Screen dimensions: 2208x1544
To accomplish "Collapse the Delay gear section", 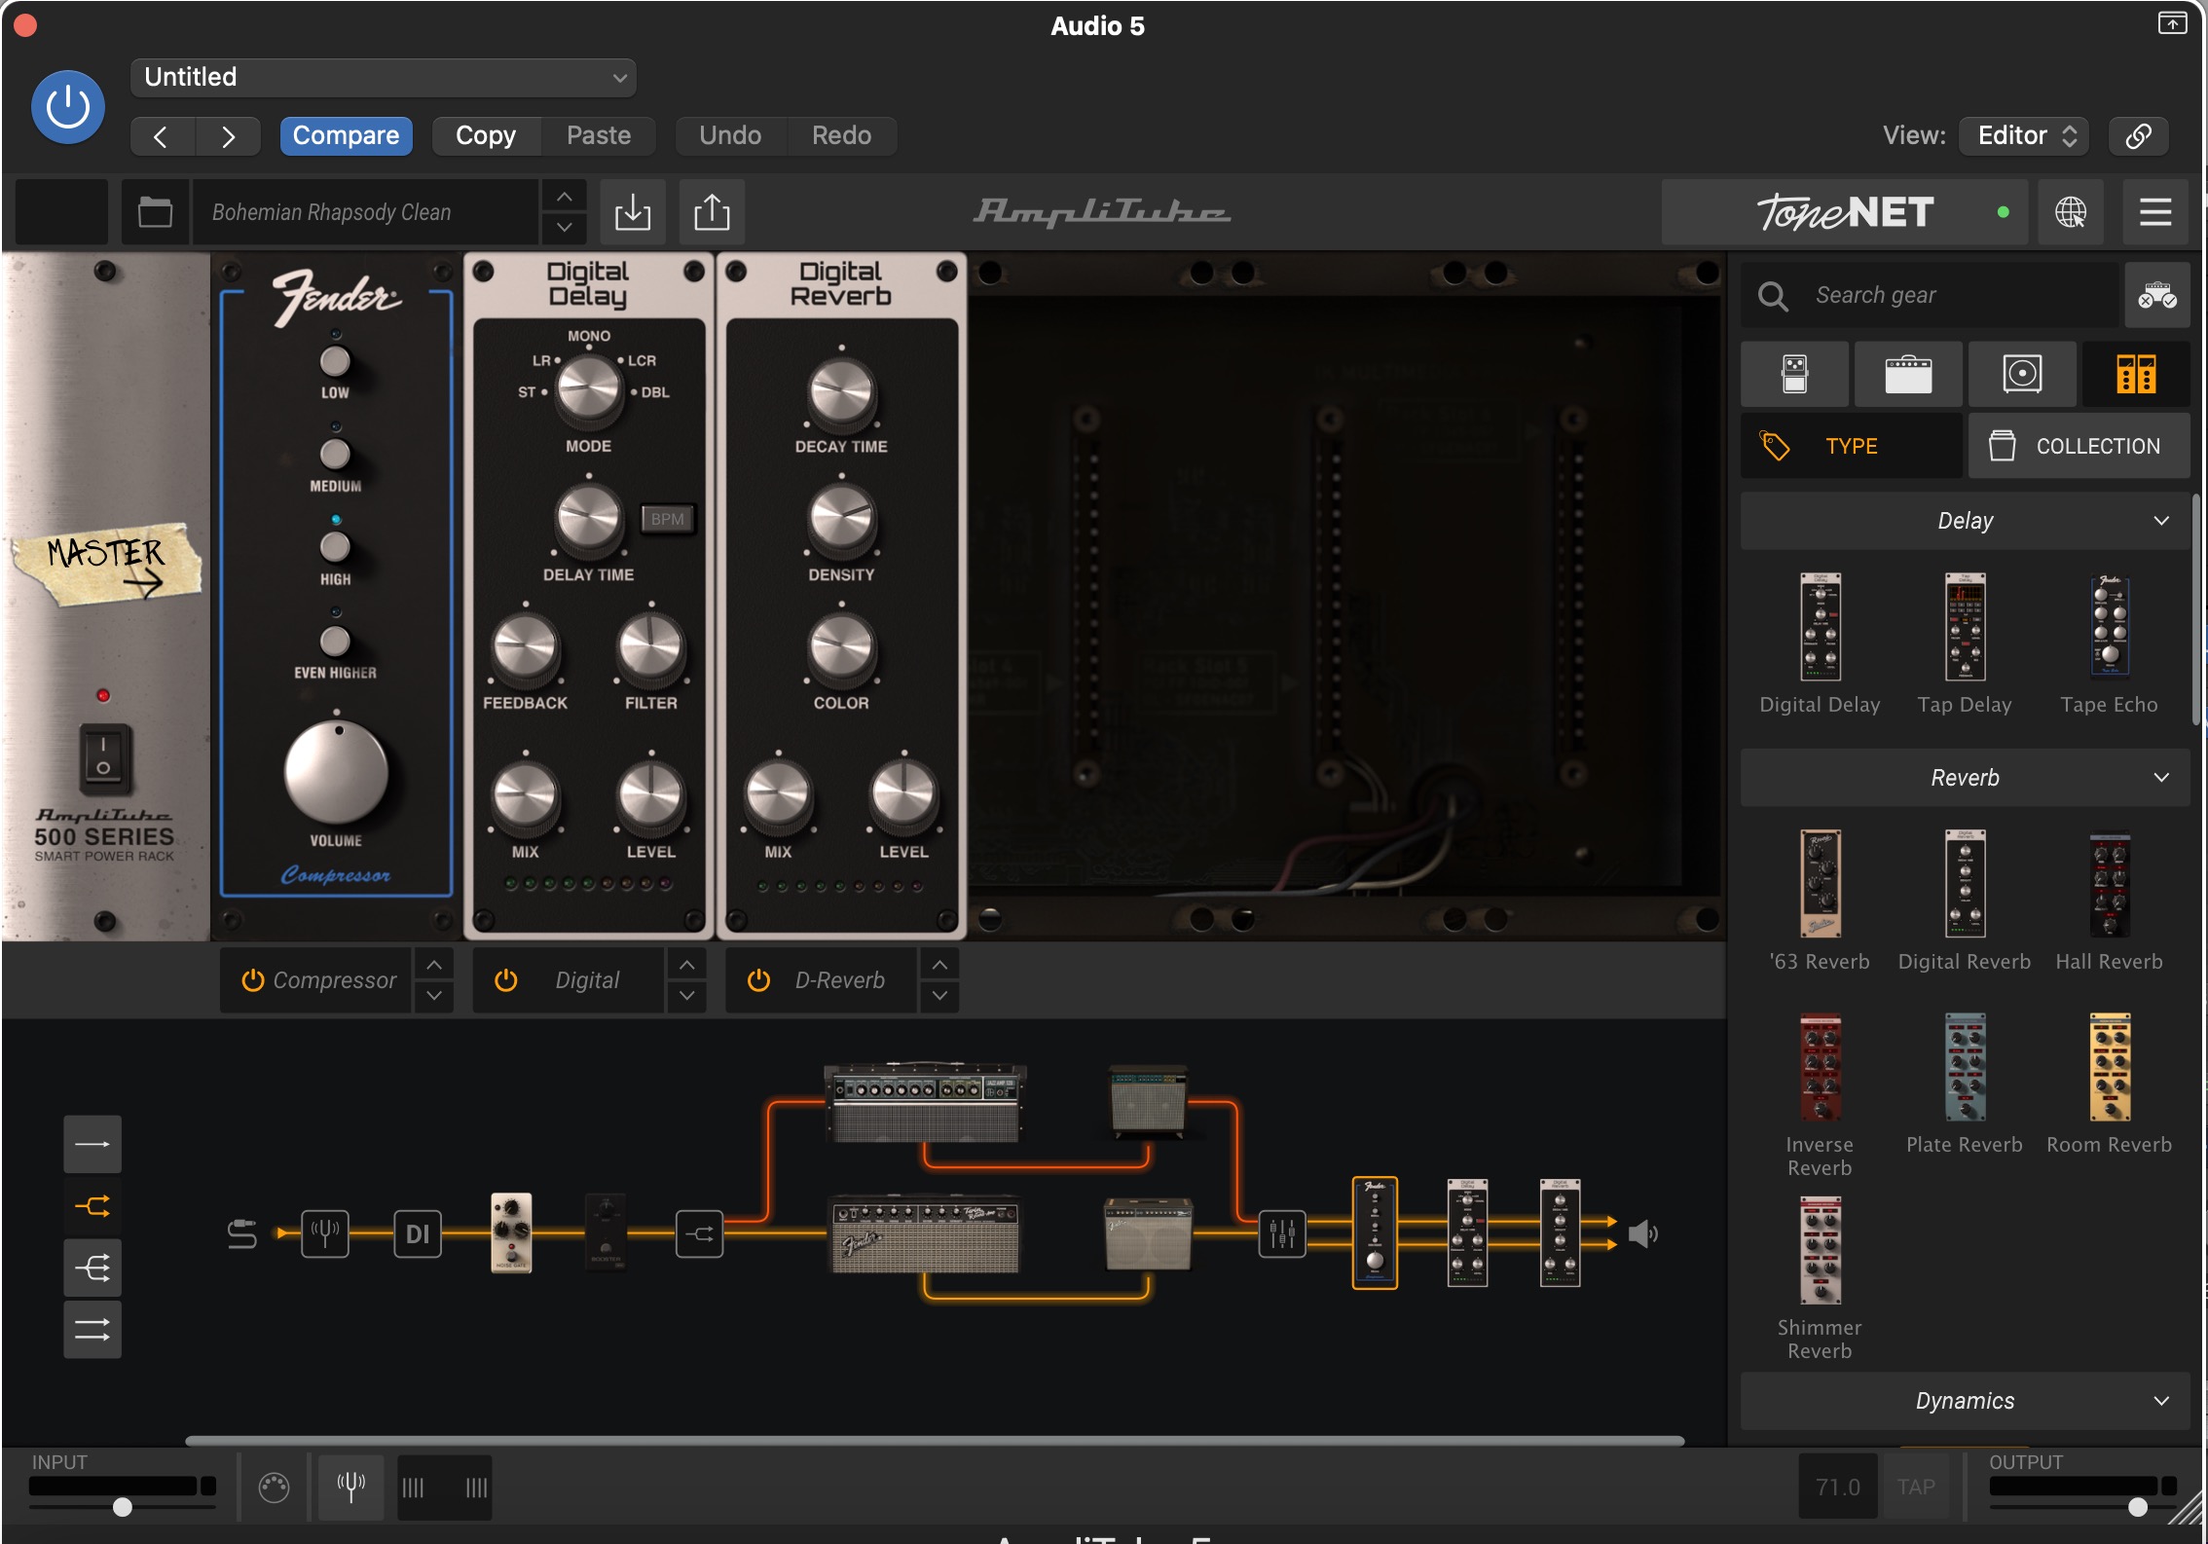I will pyautogui.click(x=1965, y=521).
